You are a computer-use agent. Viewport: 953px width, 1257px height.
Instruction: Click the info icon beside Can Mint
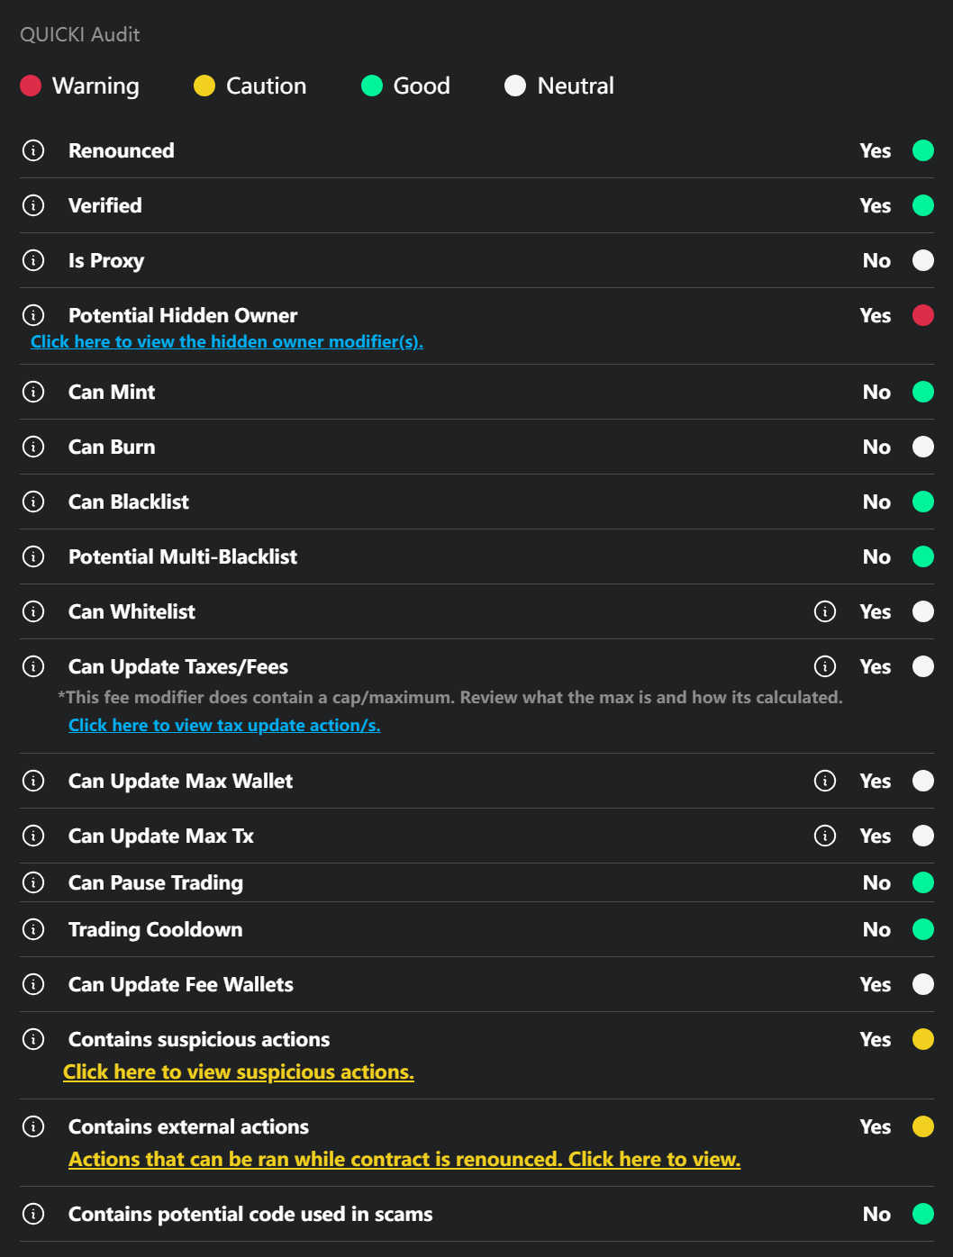click(33, 392)
